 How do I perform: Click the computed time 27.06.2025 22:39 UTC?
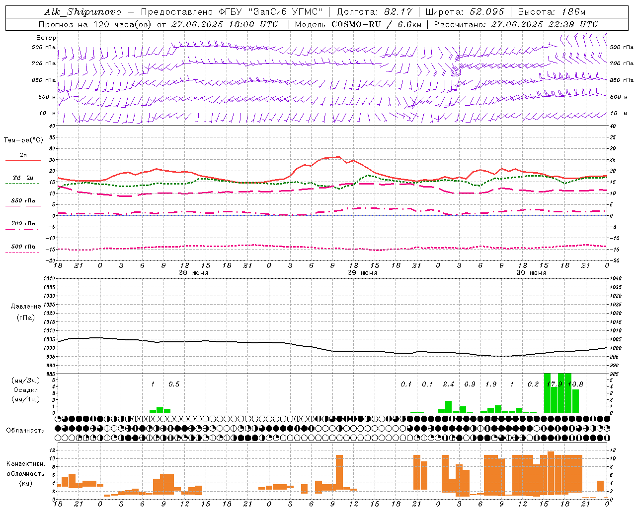pos(545,24)
